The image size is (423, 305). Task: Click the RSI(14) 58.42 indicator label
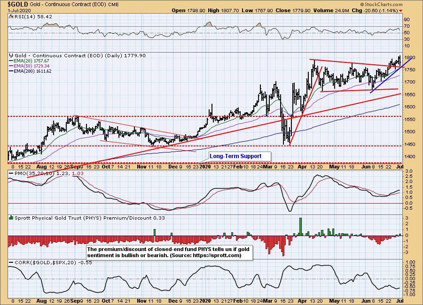pos(33,16)
